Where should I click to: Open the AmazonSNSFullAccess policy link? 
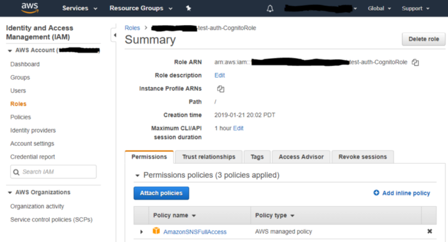(x=195, y=232)
